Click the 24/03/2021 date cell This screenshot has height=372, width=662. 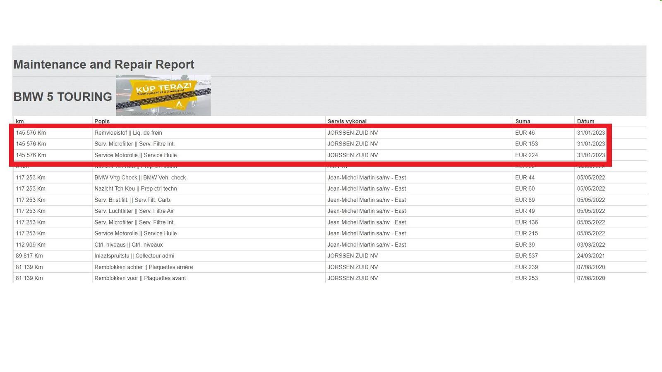point(591,255)
